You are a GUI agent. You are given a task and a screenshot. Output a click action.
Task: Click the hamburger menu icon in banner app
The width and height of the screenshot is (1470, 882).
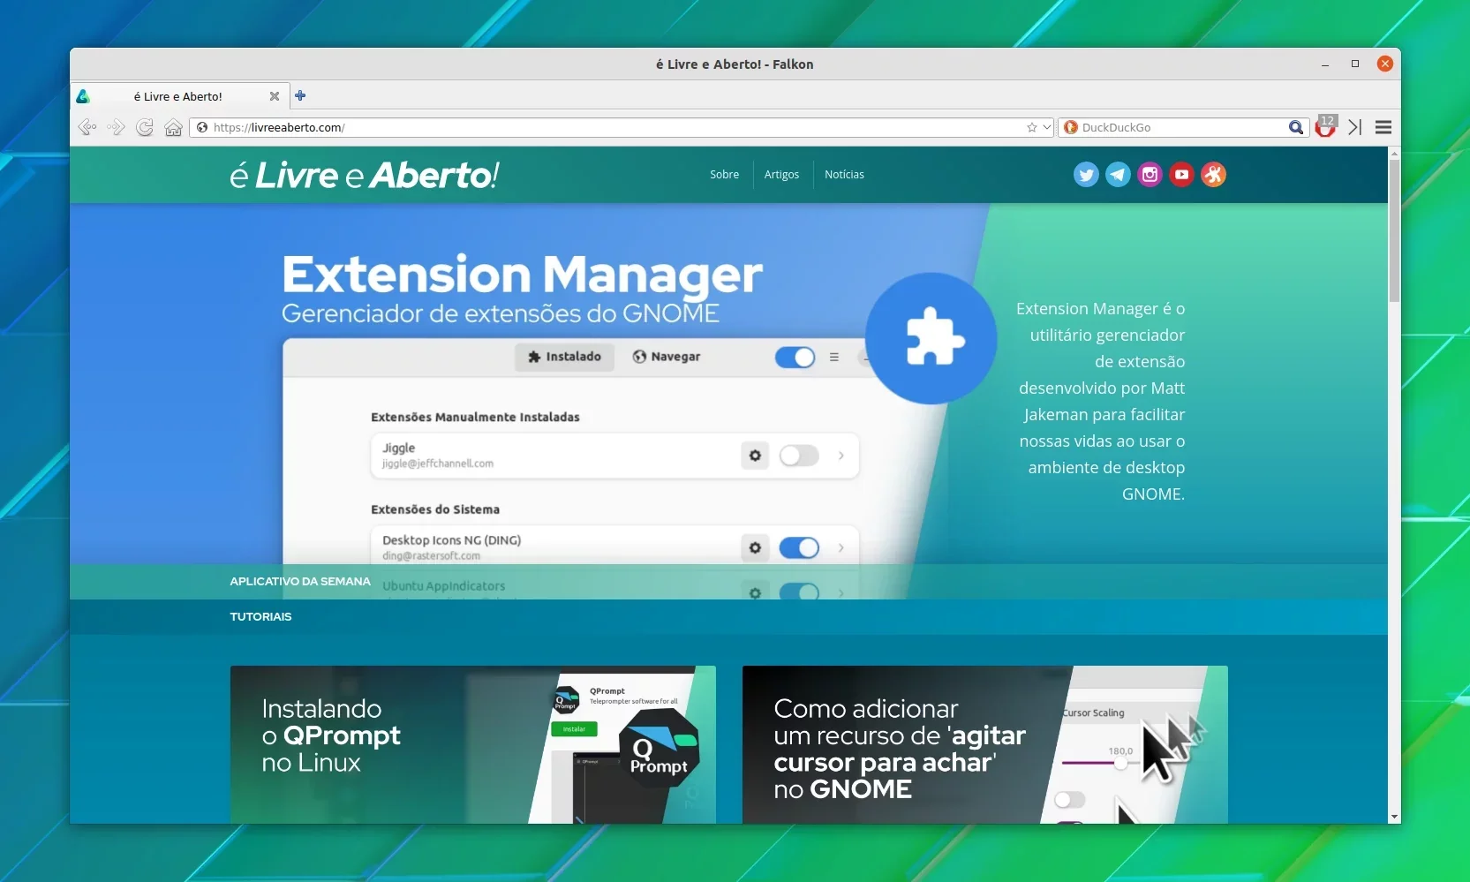[x=833, y=357]
